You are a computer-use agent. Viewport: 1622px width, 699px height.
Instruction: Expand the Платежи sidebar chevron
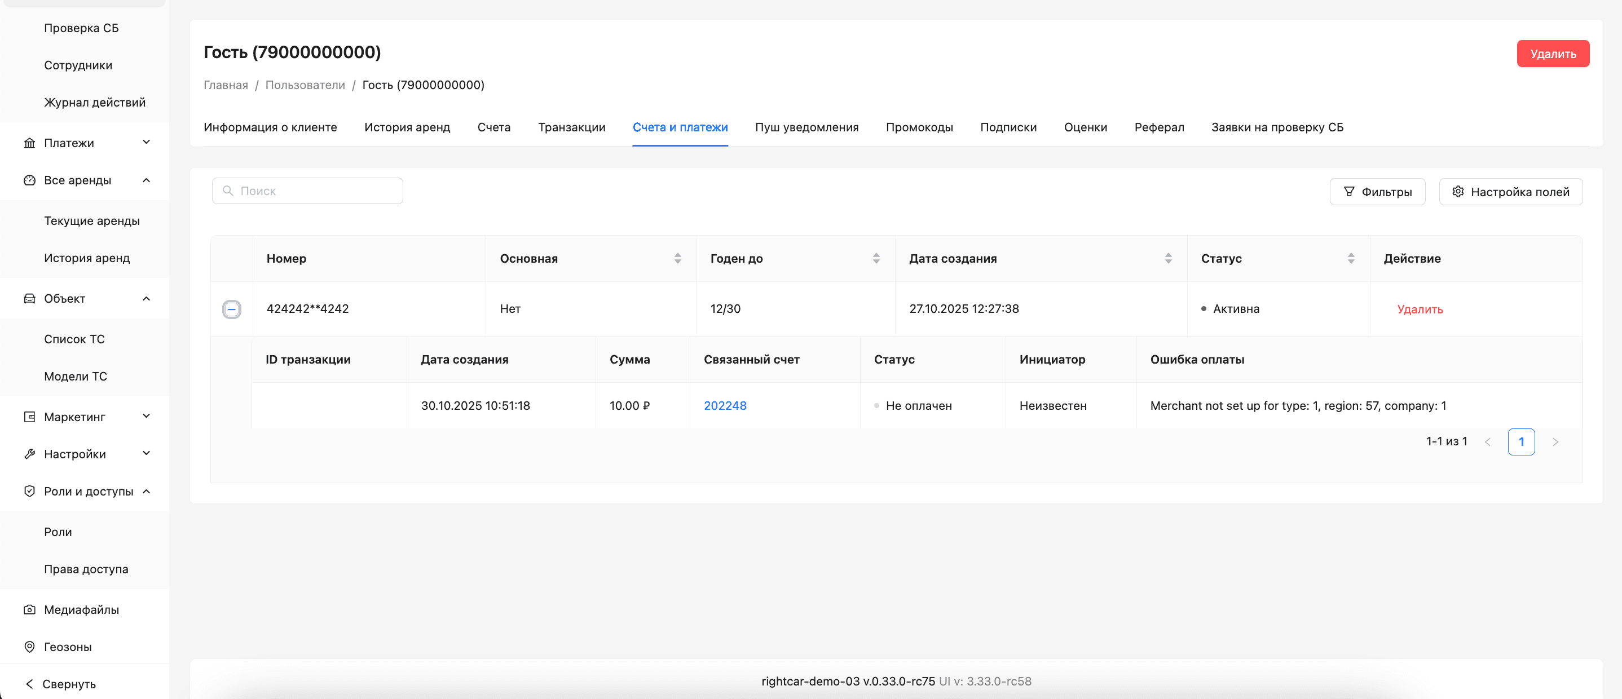click(146, 142)
